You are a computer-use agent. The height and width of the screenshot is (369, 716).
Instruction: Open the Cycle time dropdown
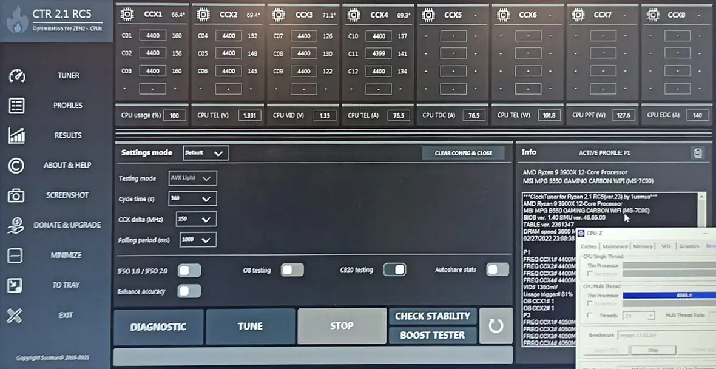point(193,198)
